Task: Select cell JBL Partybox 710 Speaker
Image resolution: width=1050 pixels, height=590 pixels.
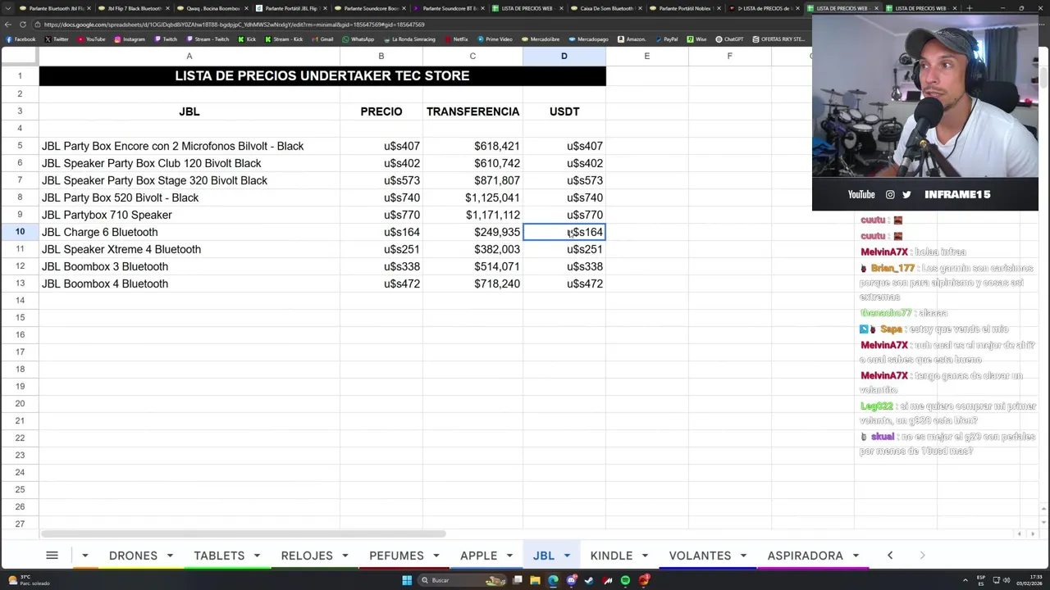Action: (x=189, y=215)
